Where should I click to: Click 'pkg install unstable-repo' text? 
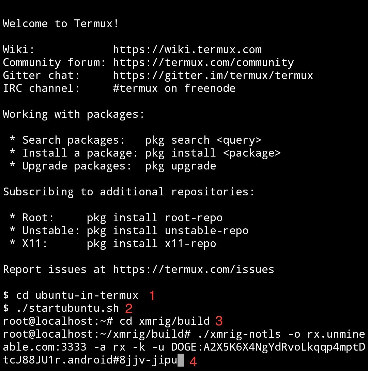point(168,231)
